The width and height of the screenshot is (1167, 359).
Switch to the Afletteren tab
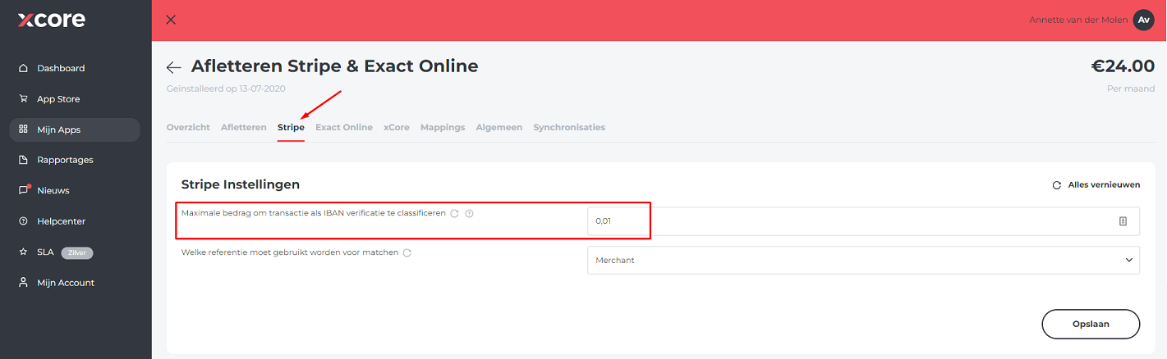[244, 127]
